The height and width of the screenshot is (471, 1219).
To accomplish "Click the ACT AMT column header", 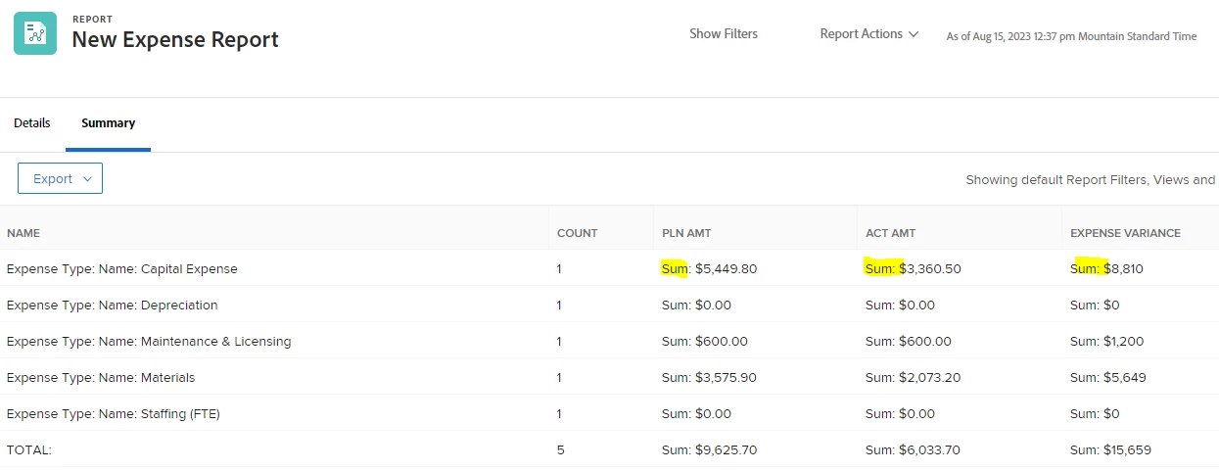I will point(890,233).
